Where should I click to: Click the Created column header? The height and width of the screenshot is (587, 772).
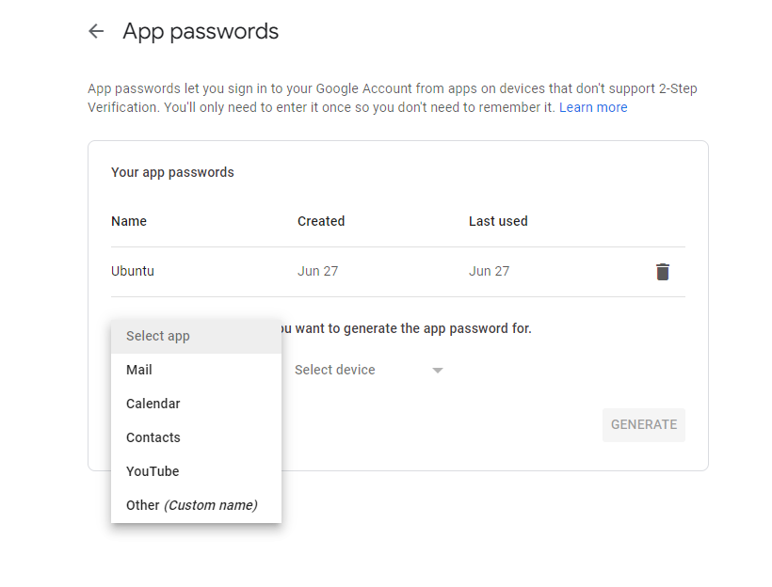[321, 221]
